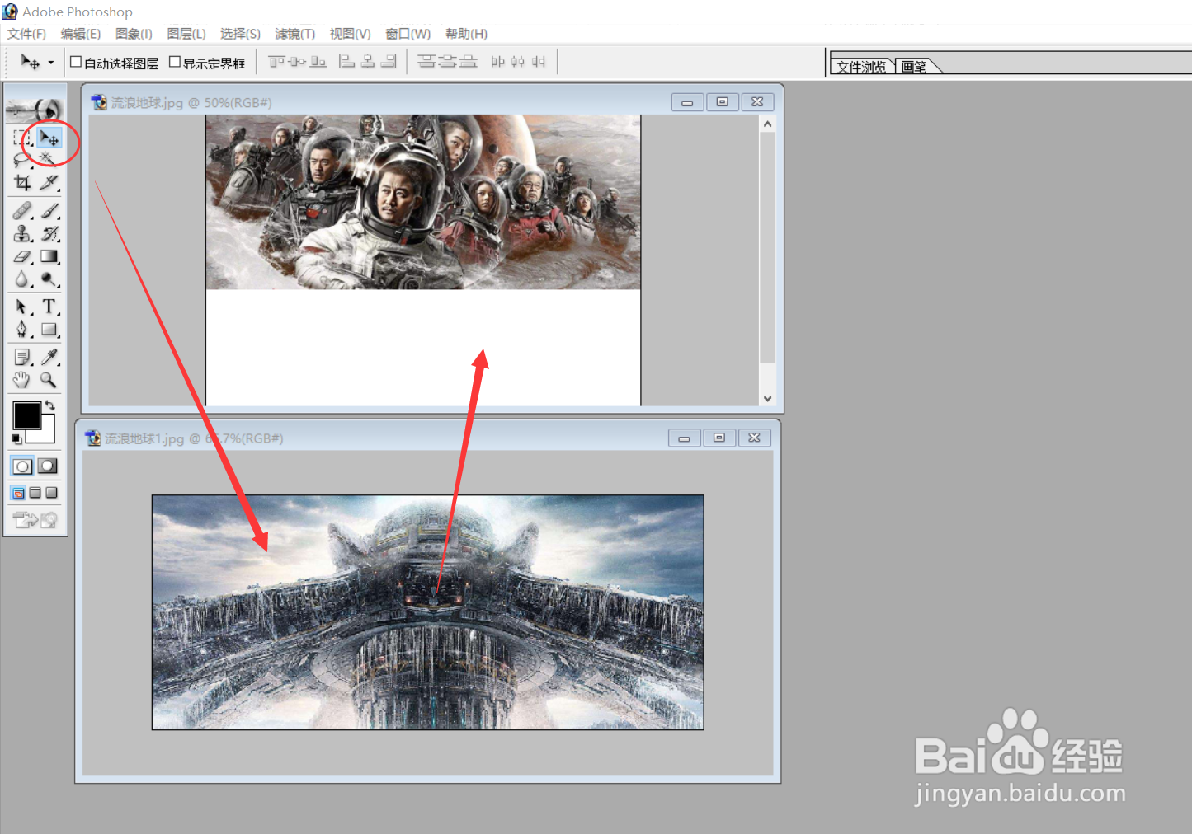1192x834 pixels.
Task: Click the black foreground color swatch
Action: coord(26,415)
